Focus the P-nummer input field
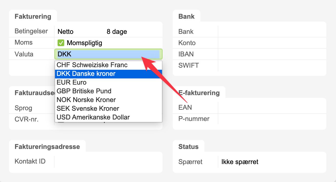Screen dimensions: 336x182 [x=271, y=119]
